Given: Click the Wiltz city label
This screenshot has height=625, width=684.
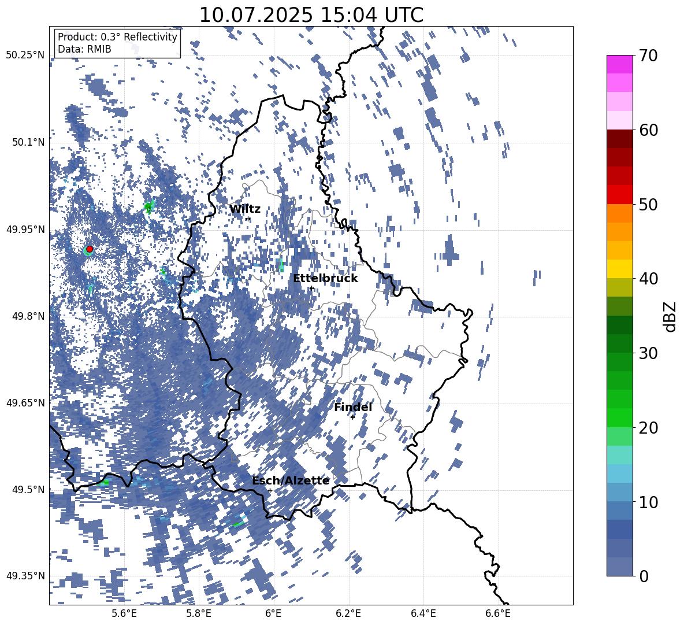Looking at the screenshot, I should click(x=245, y=209).
